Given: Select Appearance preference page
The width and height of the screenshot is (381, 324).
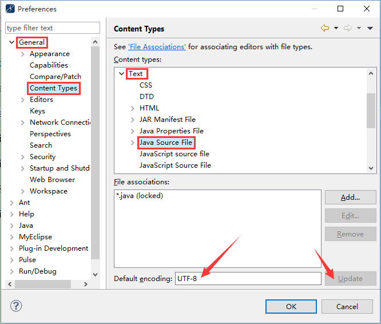Looking at the screenshot, I should click(x=50, y=54).
